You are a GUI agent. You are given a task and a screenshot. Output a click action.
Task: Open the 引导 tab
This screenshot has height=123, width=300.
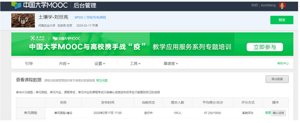pyautogui.click(x=29, y=63)
